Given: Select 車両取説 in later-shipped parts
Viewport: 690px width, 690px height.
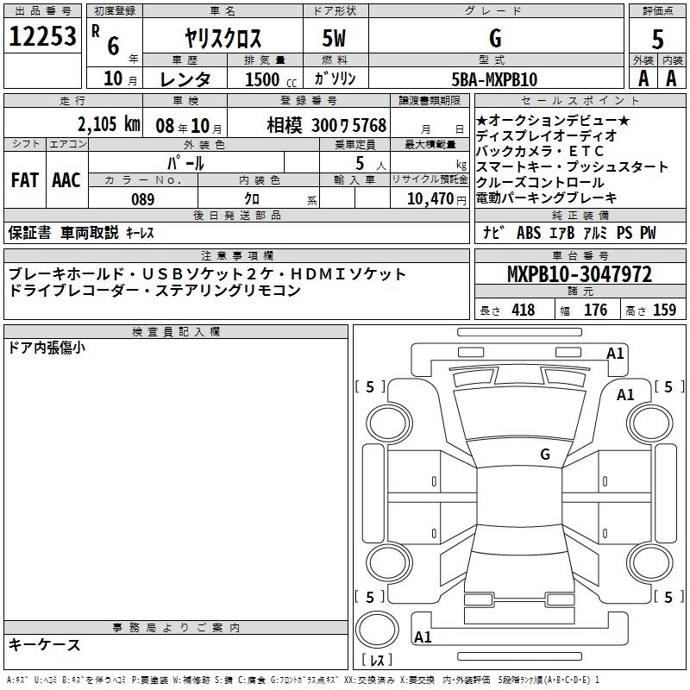Looking at the screenshot, I should point(90,232).
